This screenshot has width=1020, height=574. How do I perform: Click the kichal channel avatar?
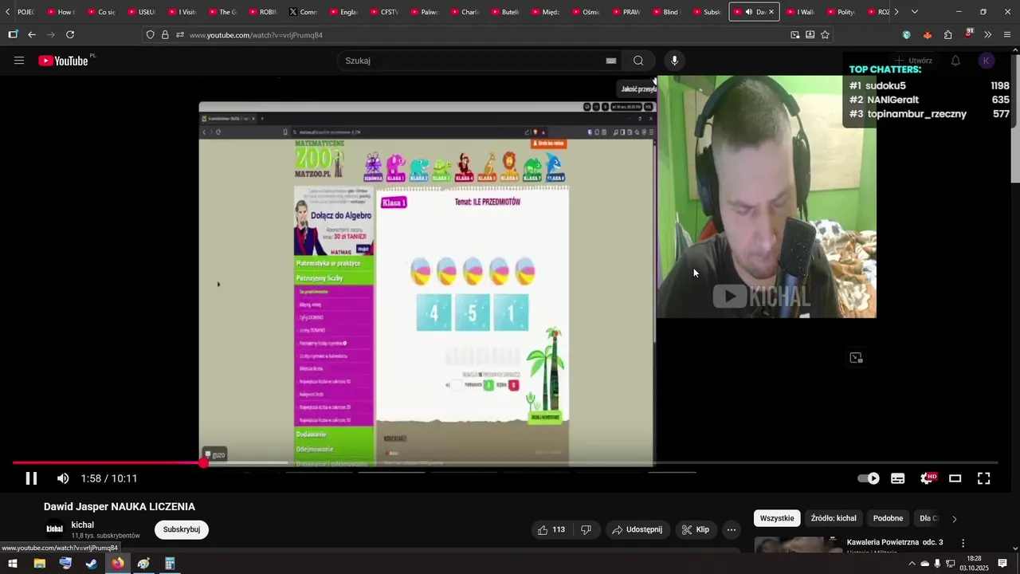pyautogui.click(x=55, y=529)
